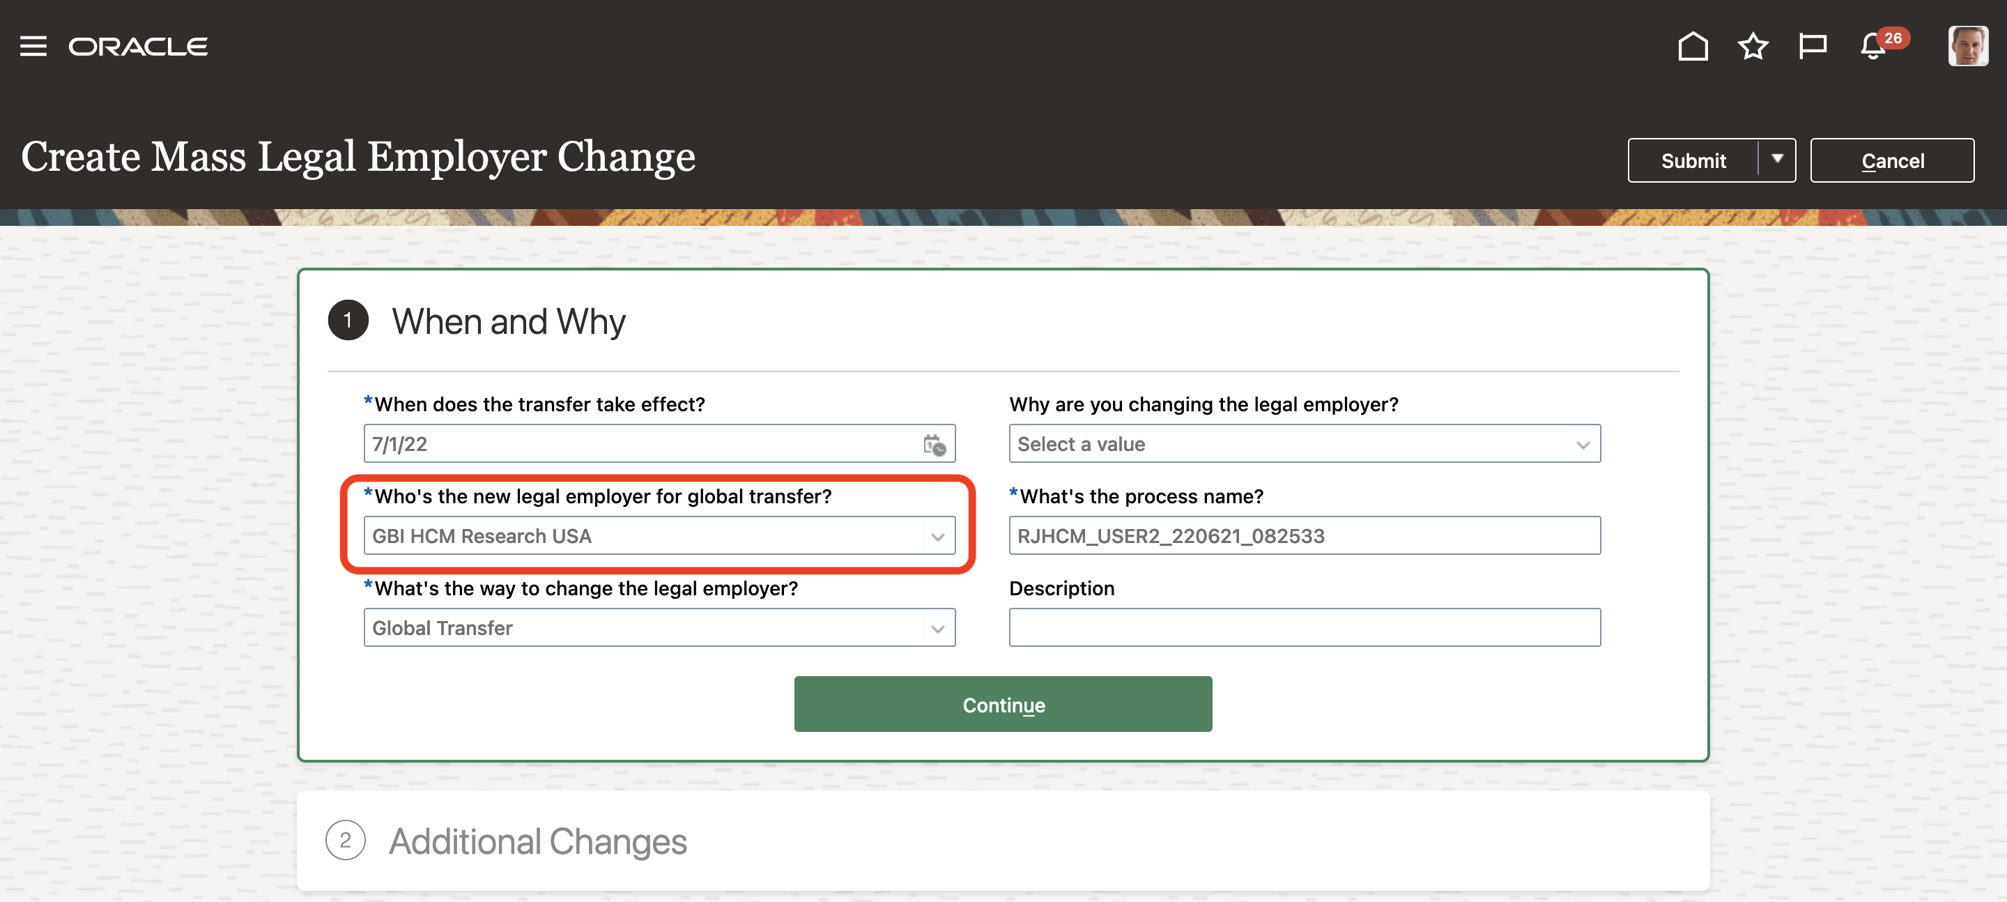The width and height of the screenshot is (2007, 902).
Task: Open the legal employer change method dropdown
Action: [659, 628]
